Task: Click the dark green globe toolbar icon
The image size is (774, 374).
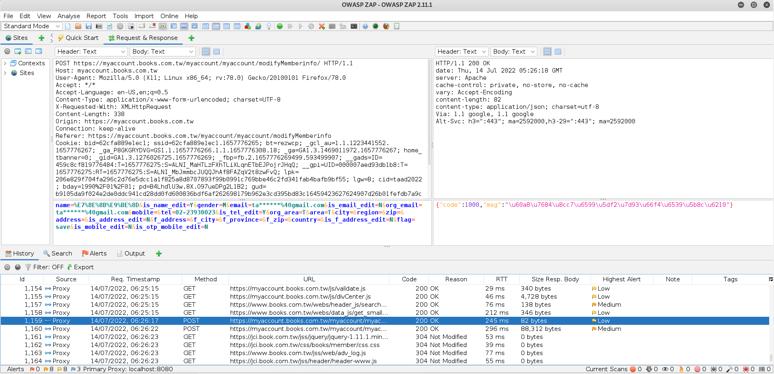Action: coord(376,26)
